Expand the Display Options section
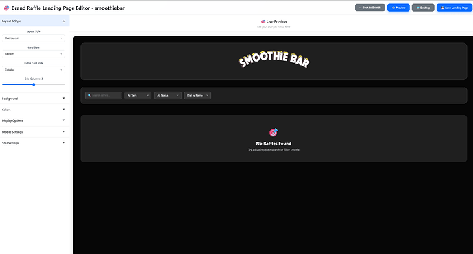 pos(35,120)
